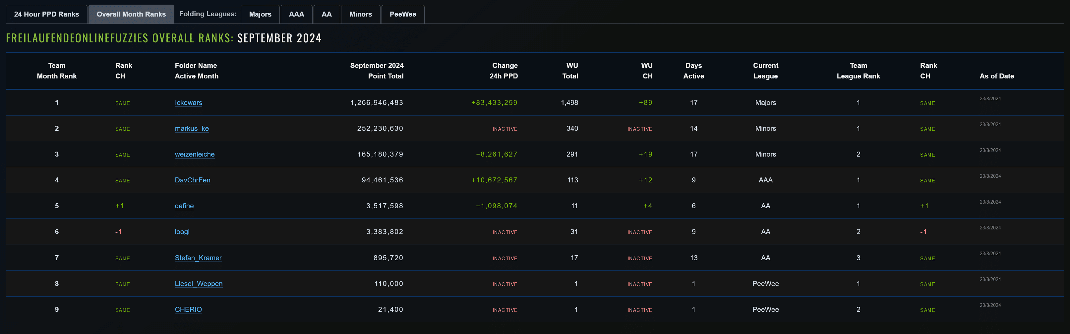Open the markus_ke folder link

coord(192,128)
